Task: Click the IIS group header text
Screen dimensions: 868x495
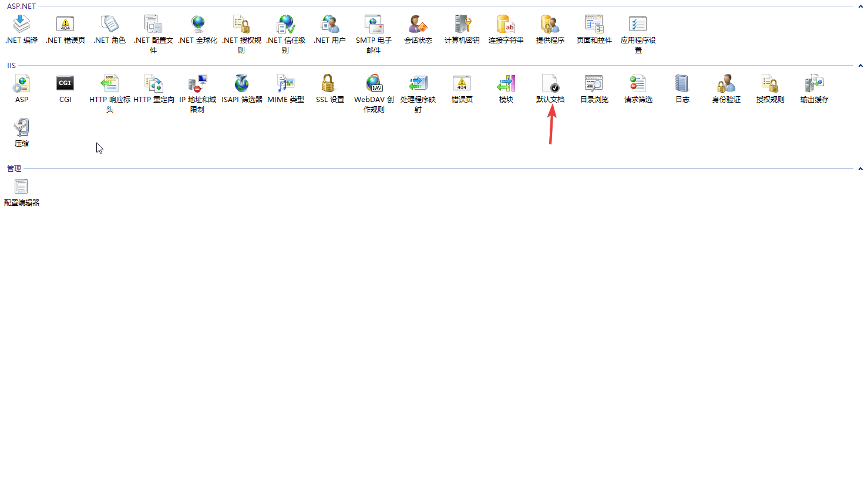Action: point(11,66)
